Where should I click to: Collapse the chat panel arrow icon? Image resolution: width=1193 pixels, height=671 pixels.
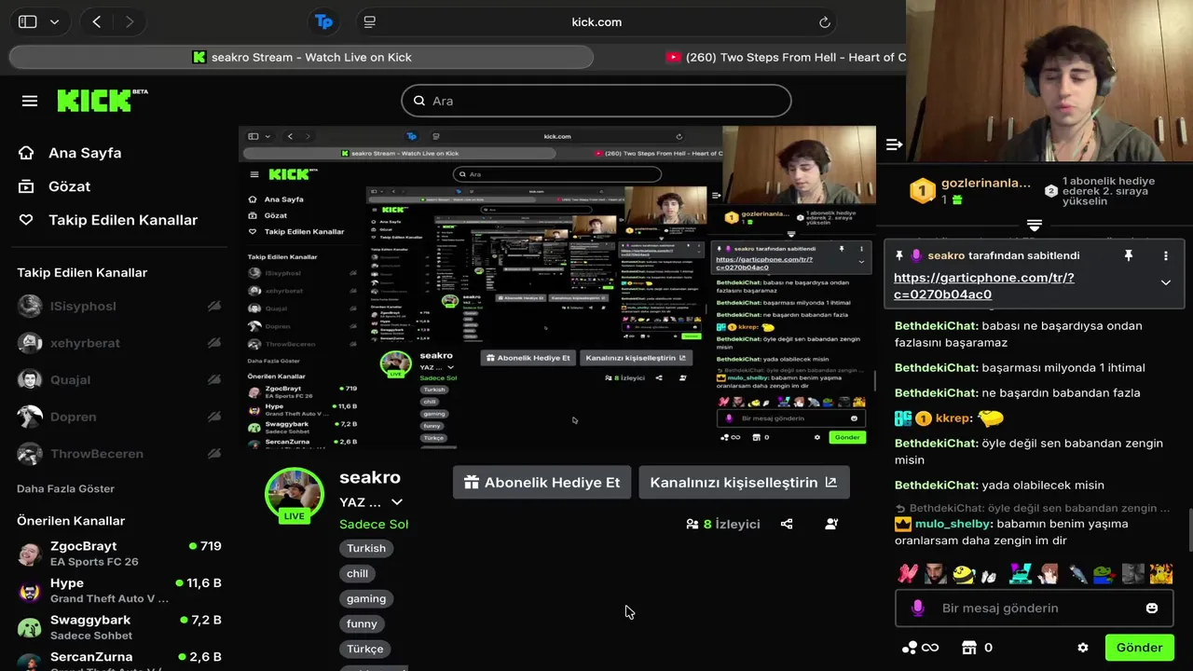pos(894,144)
